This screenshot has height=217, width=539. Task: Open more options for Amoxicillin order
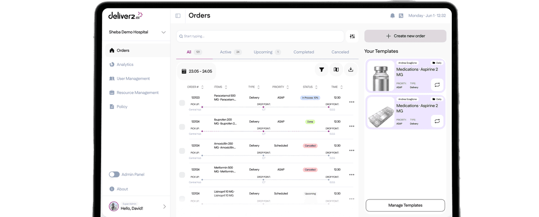click(352, 150)
